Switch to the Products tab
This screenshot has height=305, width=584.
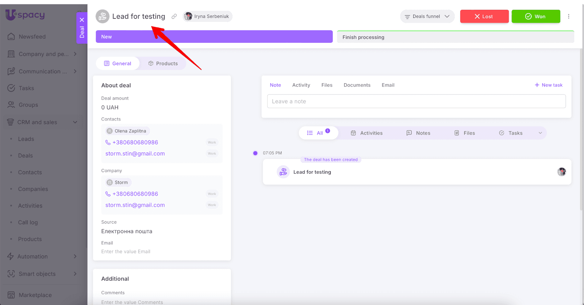pos(163,64)
